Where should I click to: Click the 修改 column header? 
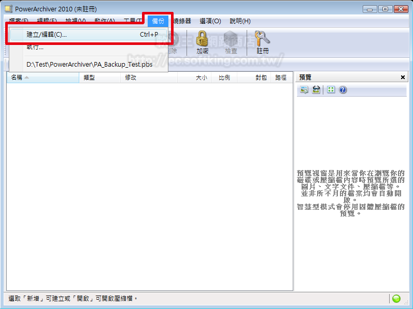131,78
